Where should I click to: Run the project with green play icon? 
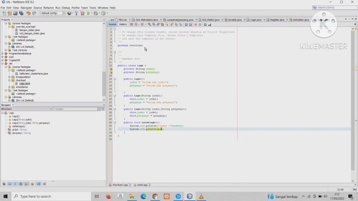pyautogui.click(x=88, y=13)
